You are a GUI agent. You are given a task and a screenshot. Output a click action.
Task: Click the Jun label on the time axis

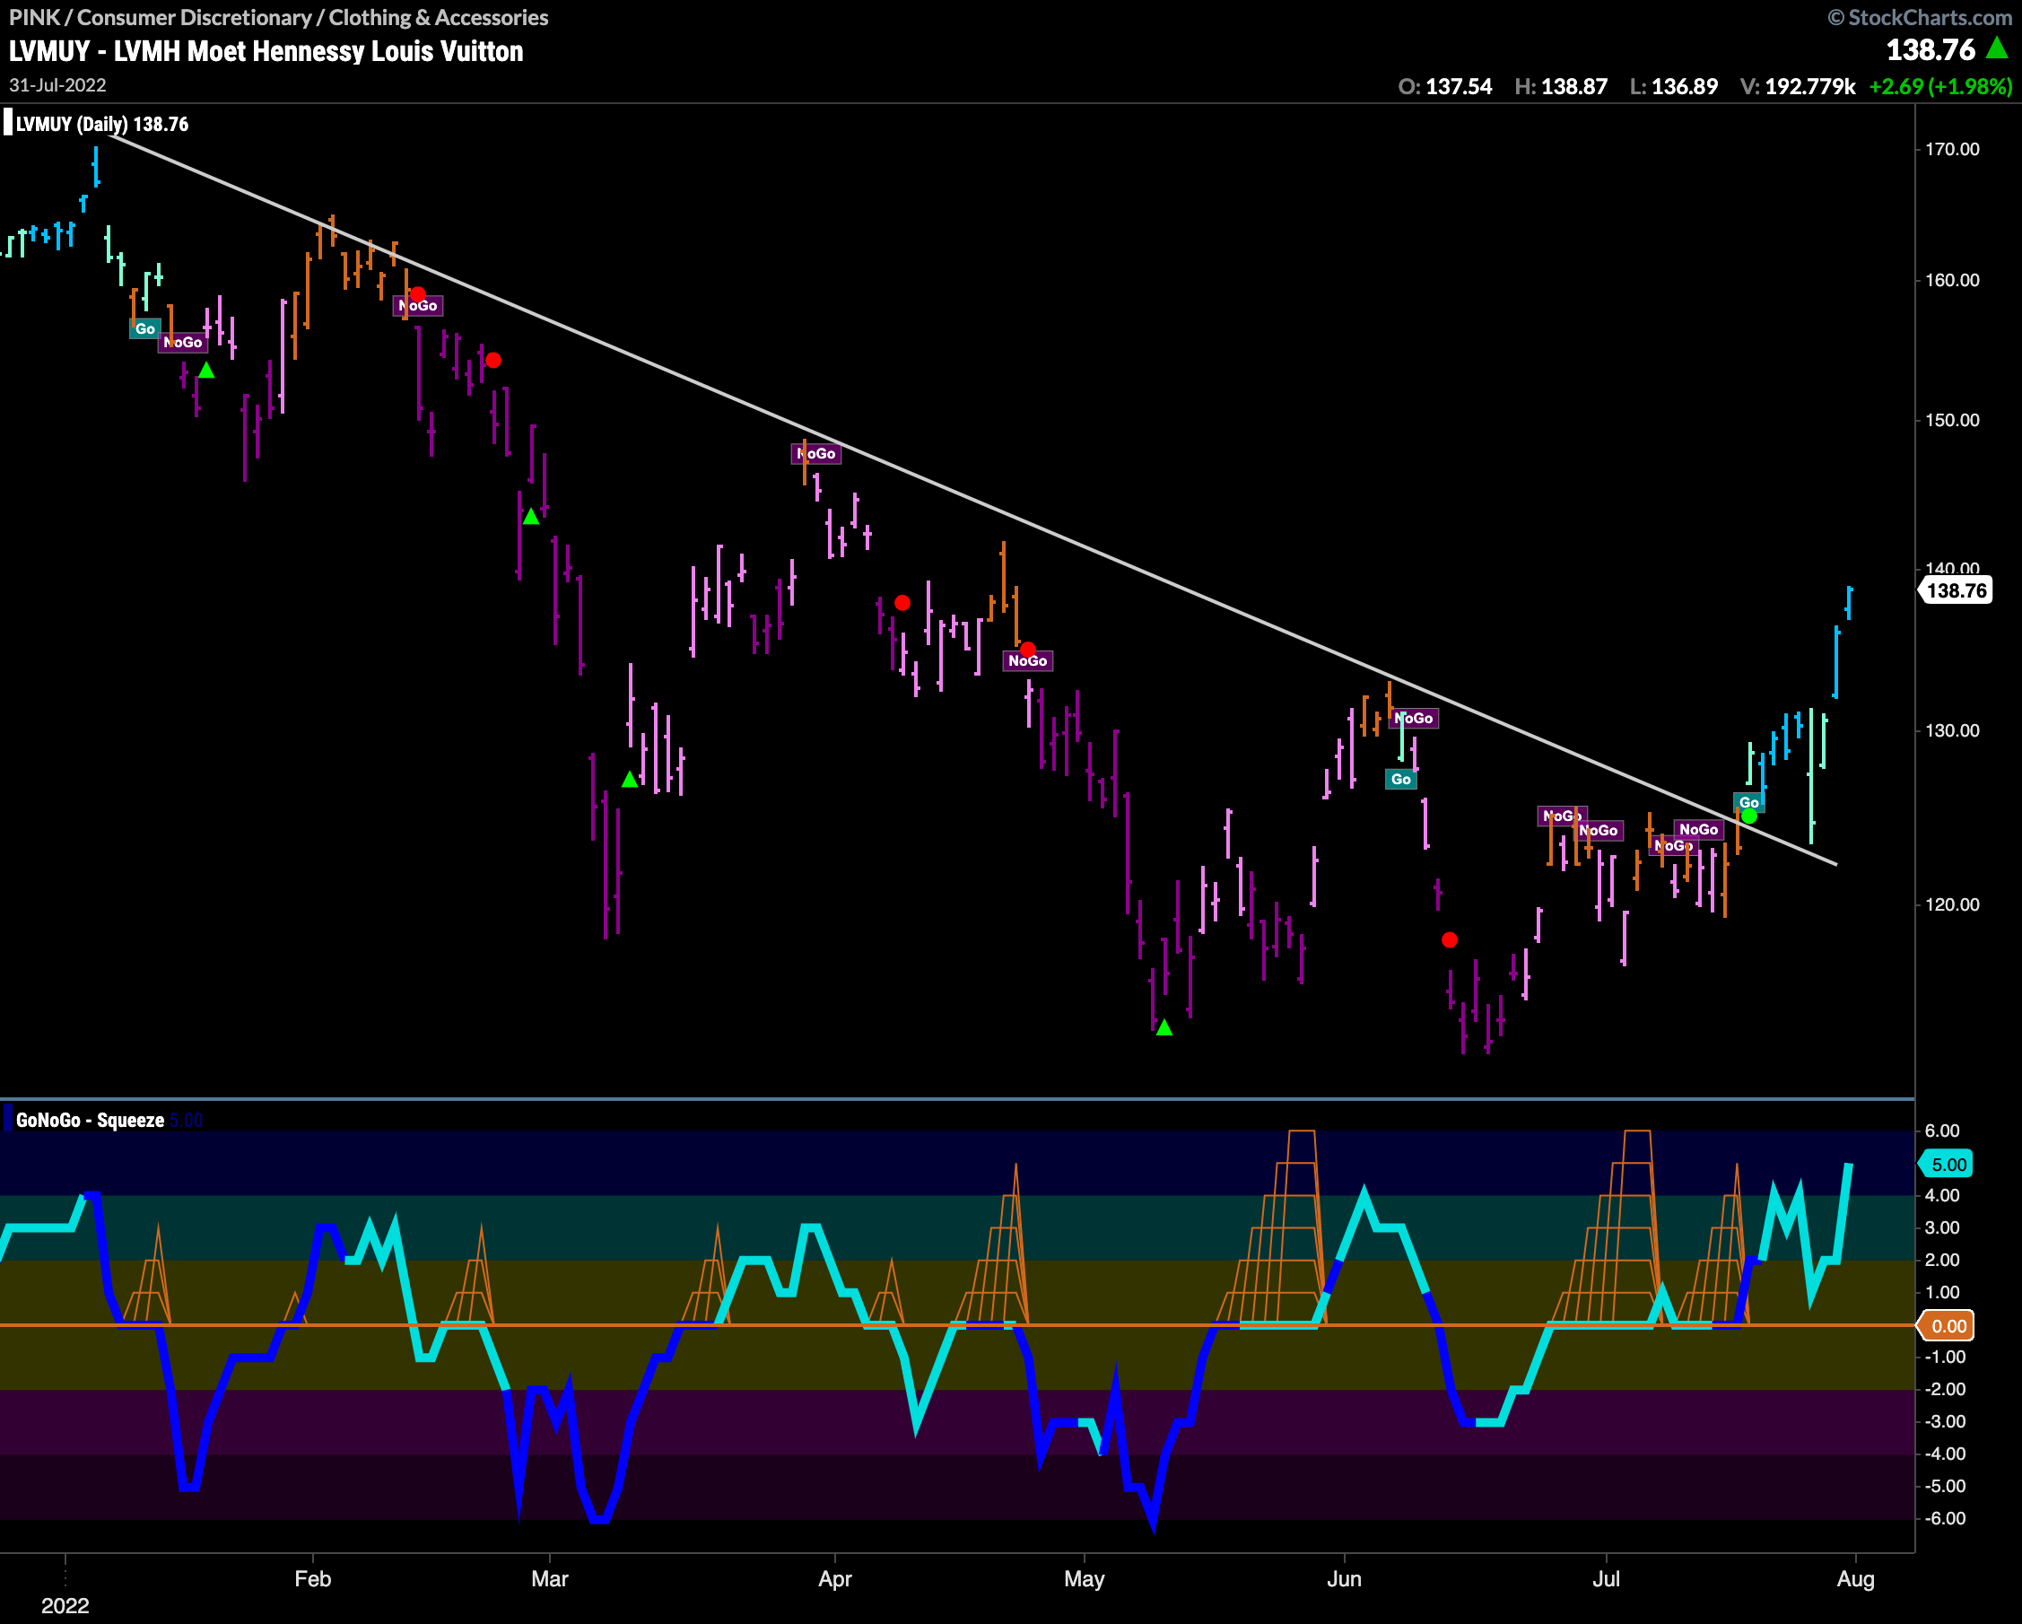point(1344,1579)
